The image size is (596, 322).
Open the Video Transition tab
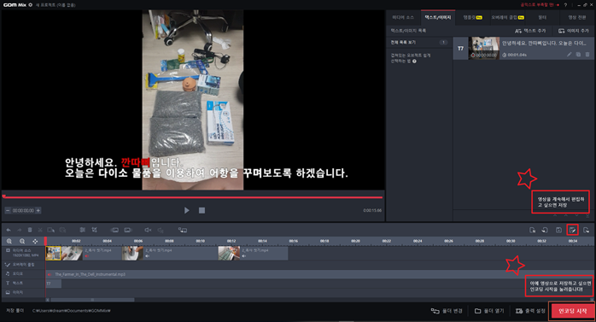point(577,17)
